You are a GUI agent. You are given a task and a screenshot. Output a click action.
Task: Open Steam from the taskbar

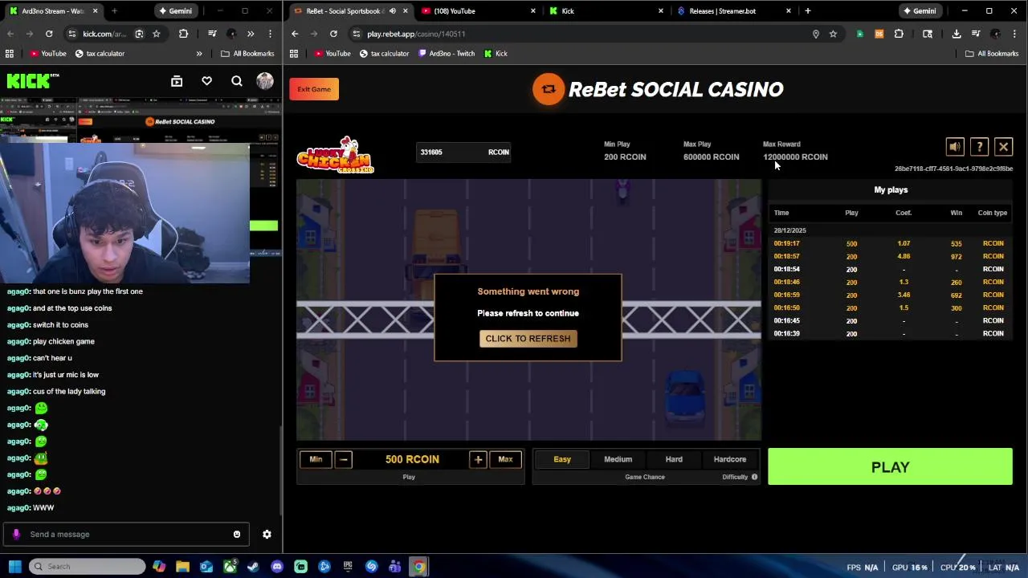pyautogui.click(x=253, y=567)
